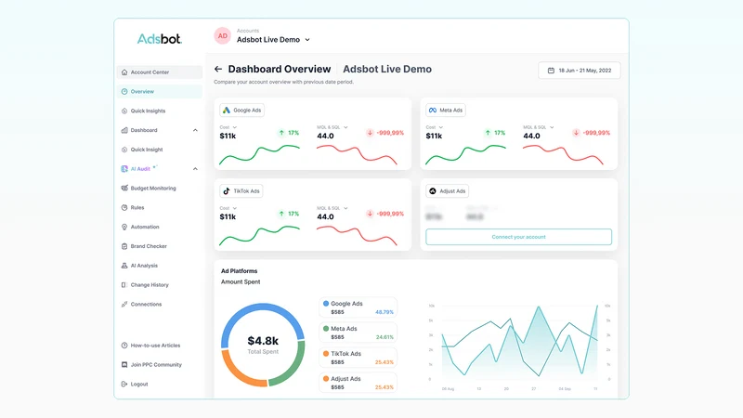Click the Quick Insight icon
This screenshot has width=743, height=418.
point(124,150)
